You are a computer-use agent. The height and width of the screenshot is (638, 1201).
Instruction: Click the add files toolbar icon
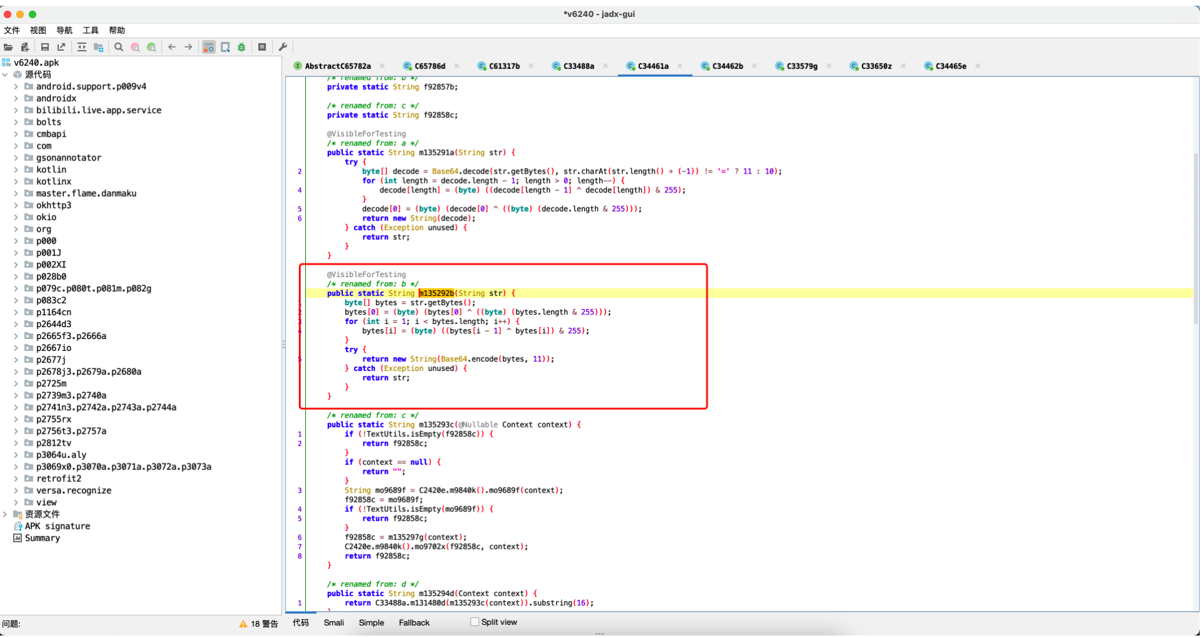coord(25,47)
